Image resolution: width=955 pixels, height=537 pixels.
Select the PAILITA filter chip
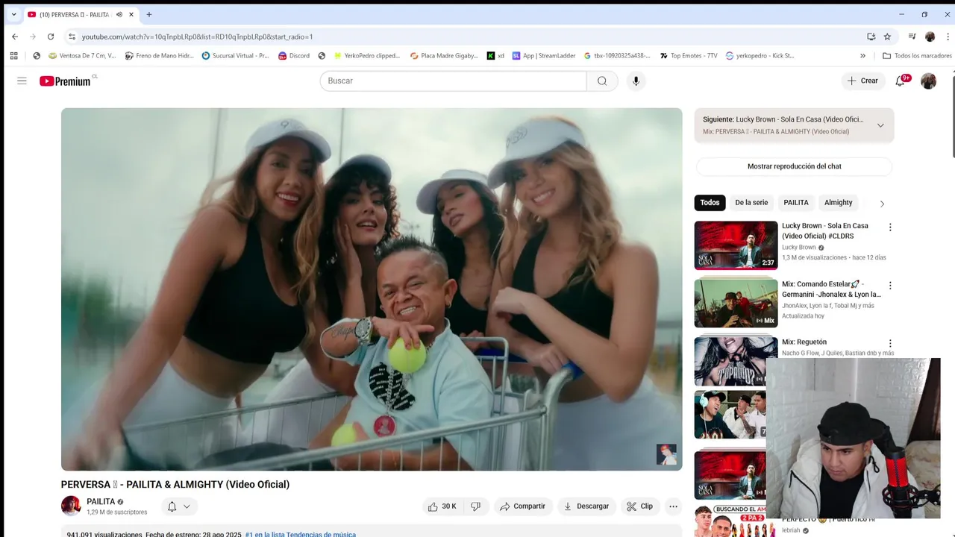tap(796, 203)
